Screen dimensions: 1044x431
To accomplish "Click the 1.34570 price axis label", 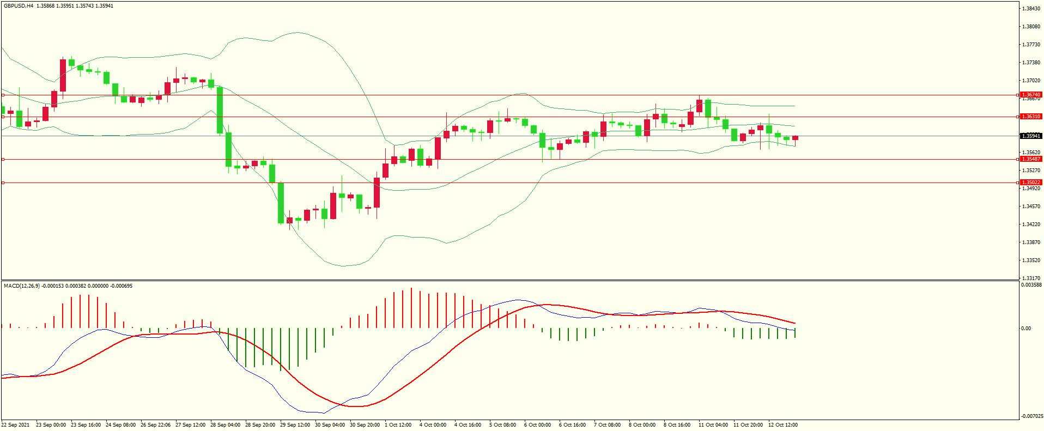I will click(1031, 207).
